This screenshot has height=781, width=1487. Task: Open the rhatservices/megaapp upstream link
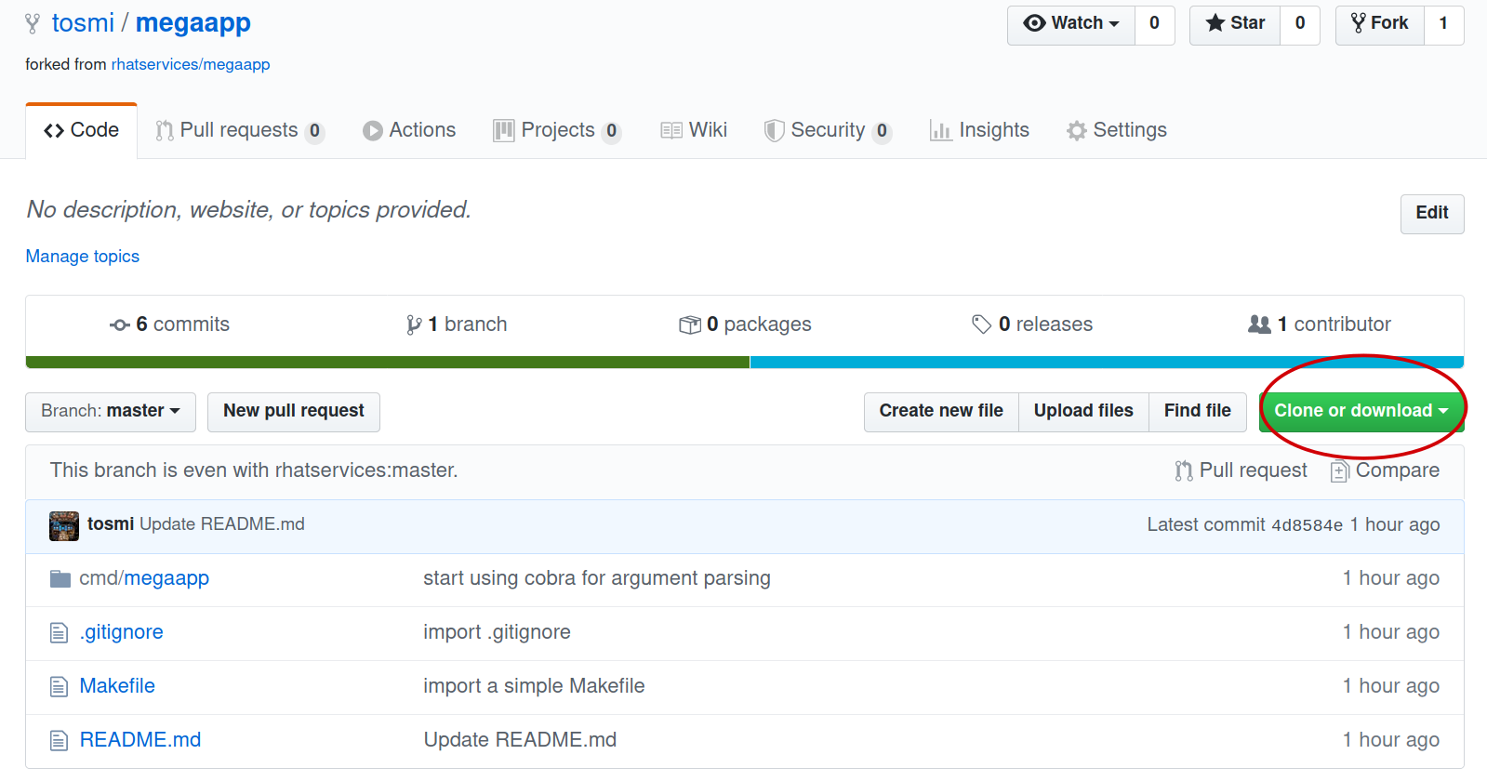coord(191,65)
